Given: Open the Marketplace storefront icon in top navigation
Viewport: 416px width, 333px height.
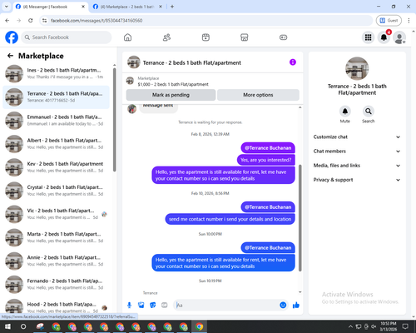Looking at the screenshot, I should 245,37.
